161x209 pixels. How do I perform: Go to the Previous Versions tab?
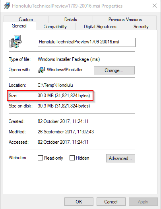tap(125, 20)
